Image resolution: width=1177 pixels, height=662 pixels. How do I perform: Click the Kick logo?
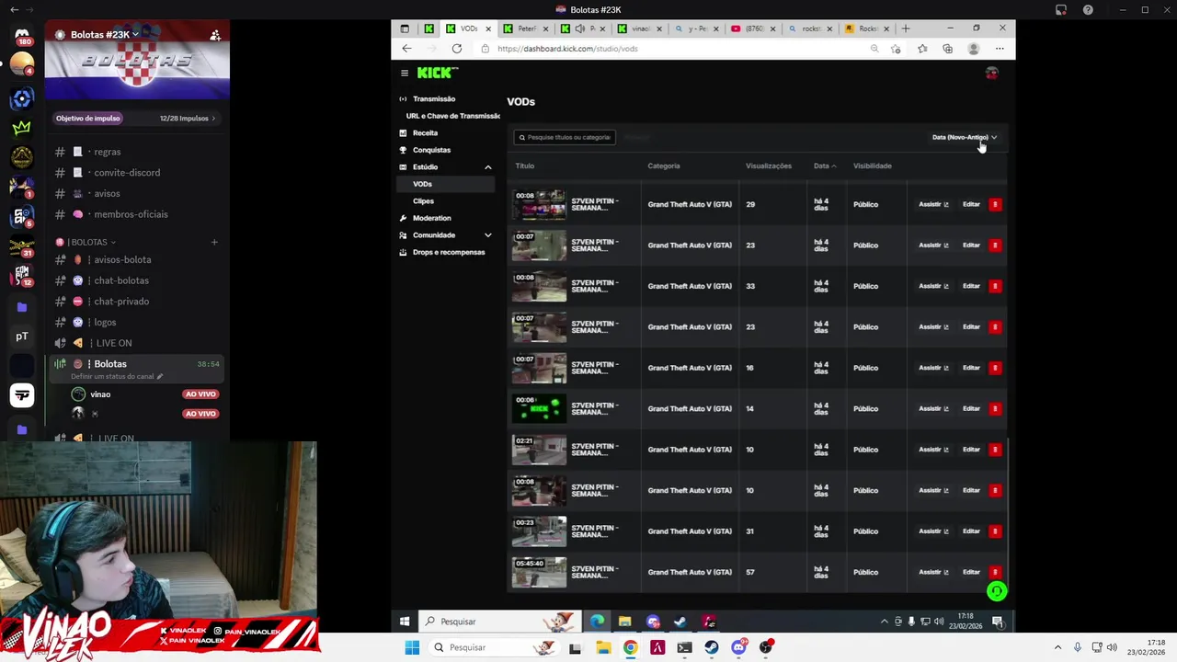(x=437, y=73)
